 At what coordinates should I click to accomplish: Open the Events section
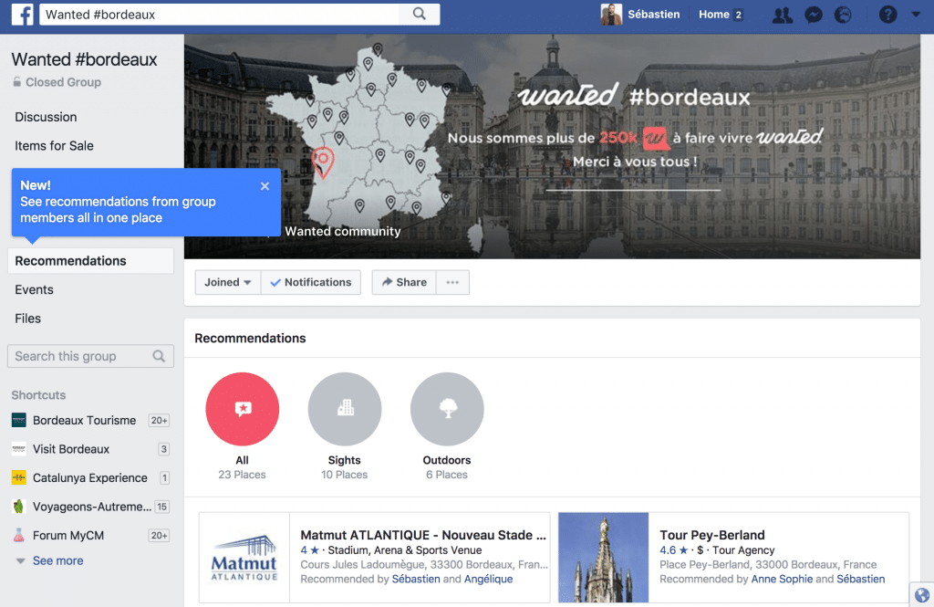click(x=34, y=289)
